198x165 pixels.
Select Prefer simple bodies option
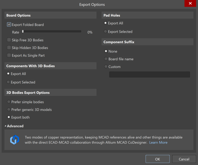[x=9, y=102]
